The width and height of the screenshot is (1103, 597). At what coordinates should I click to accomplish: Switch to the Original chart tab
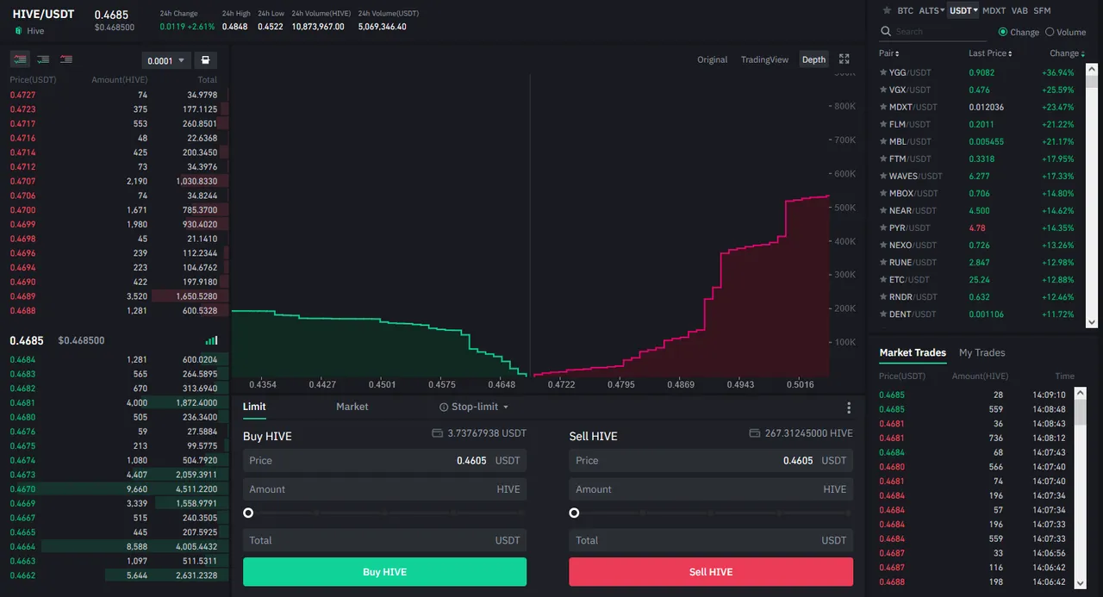coord(713,59)
